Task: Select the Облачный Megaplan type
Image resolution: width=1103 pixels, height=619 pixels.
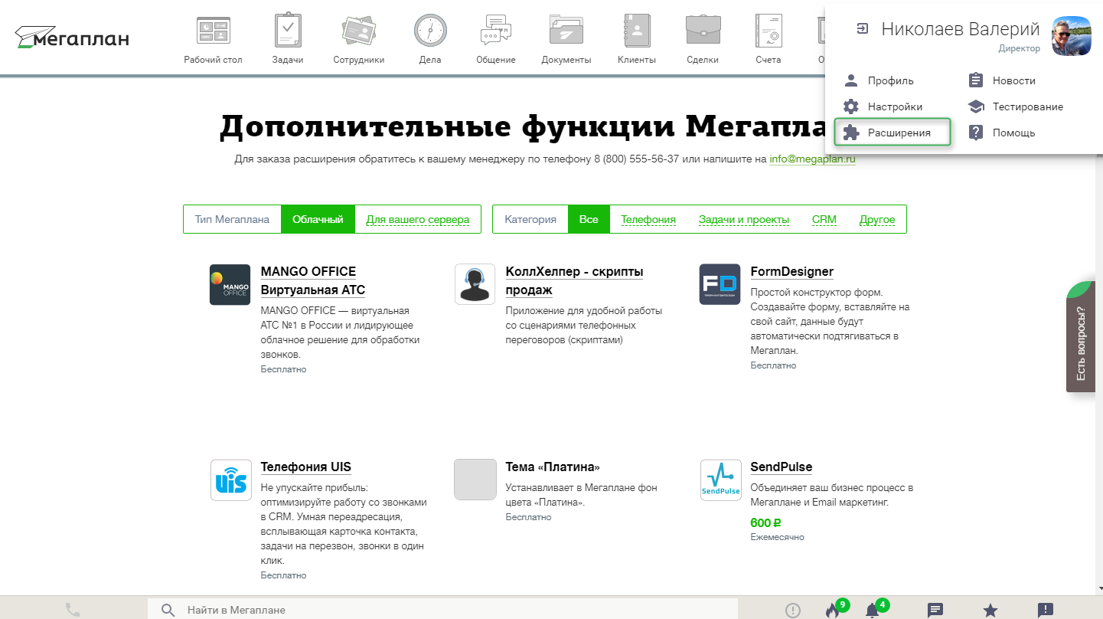Action: click(x=318, y=219)
